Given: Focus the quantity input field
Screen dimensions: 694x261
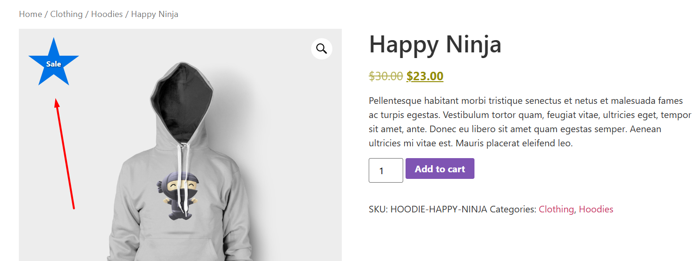Looking at the screenshot, I should 386,170.
